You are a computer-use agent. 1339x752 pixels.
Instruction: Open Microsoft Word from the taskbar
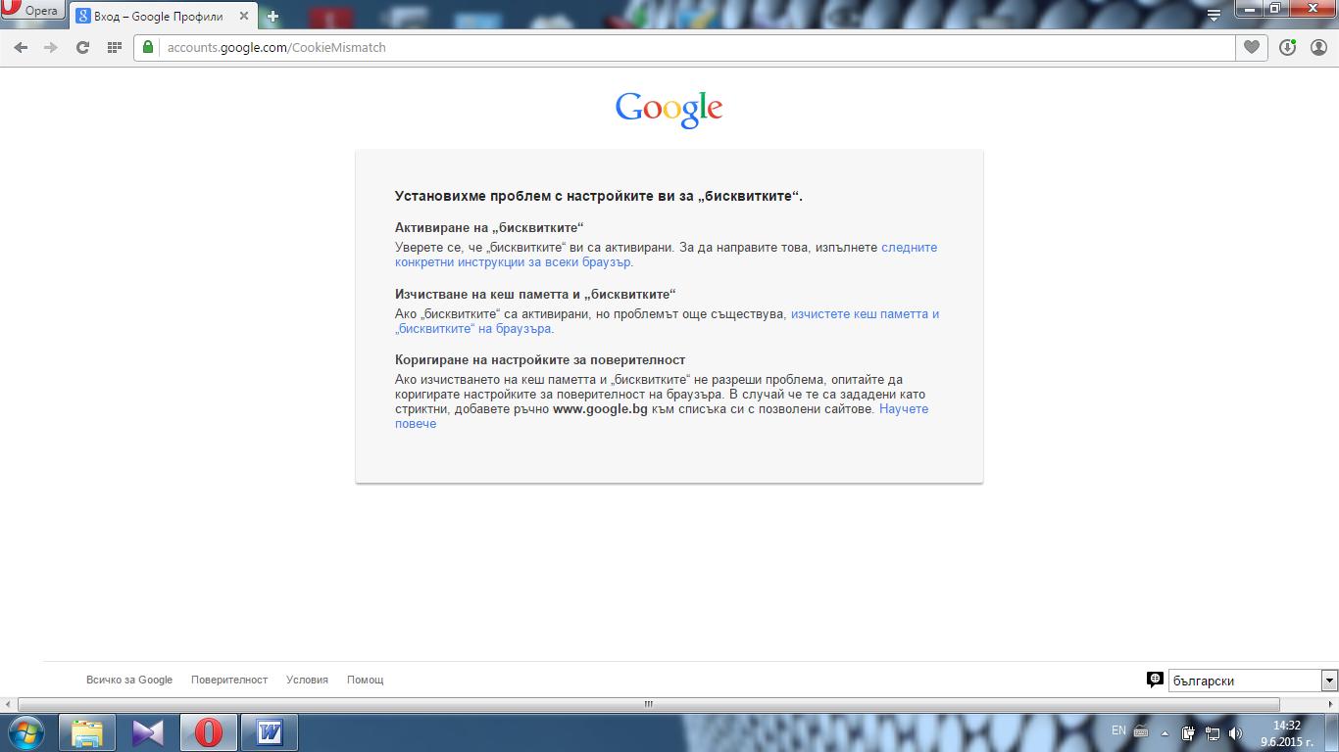(270, 732)
